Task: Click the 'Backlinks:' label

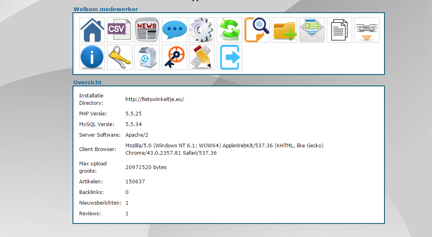Action: tap(91, 192)
